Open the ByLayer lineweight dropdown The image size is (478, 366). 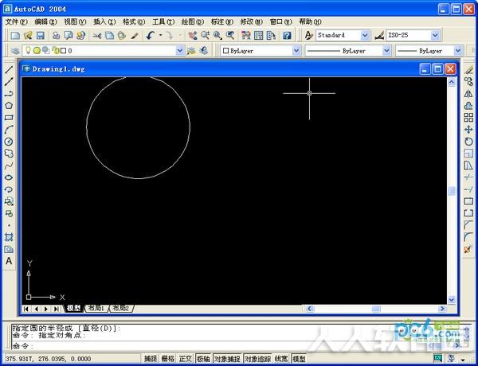tap(458, 51)
